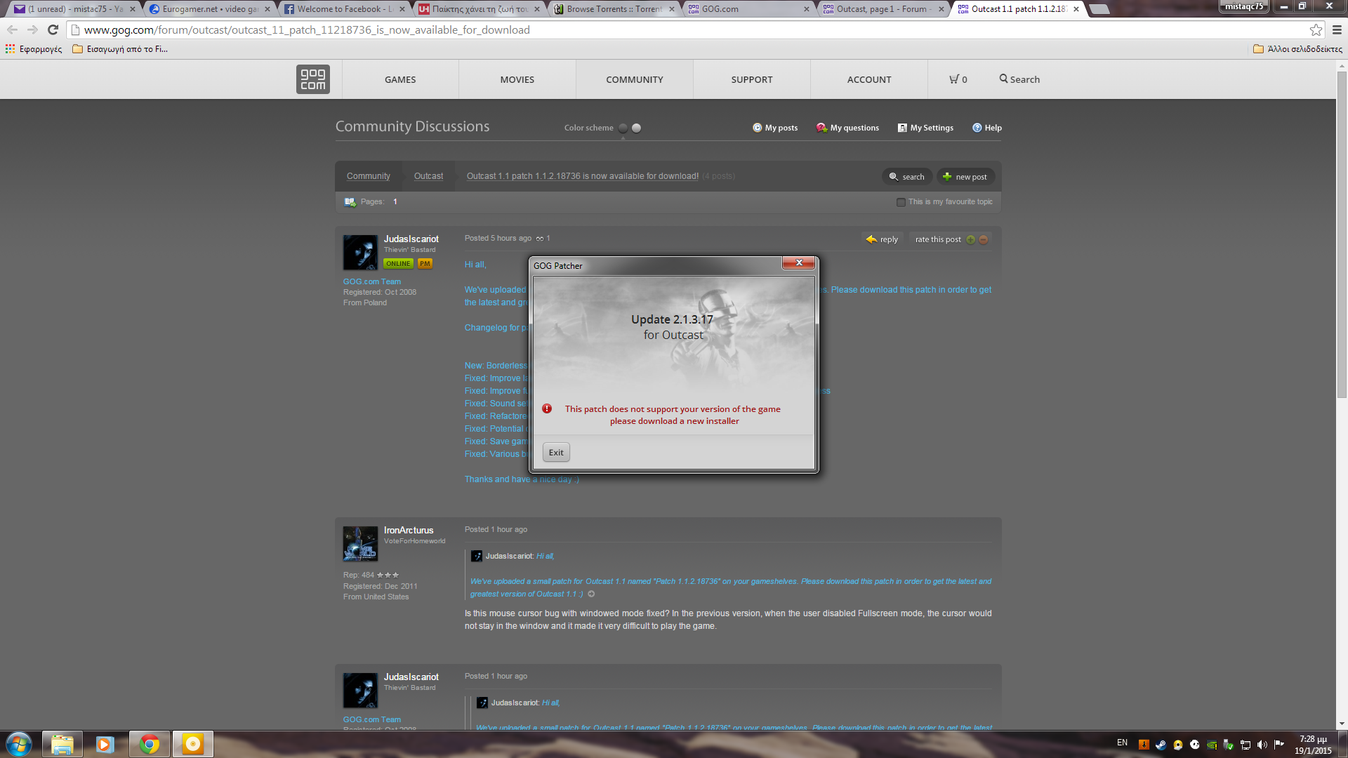
Task: Click the volume speaker tray icon
Action: pos(1262,745)
